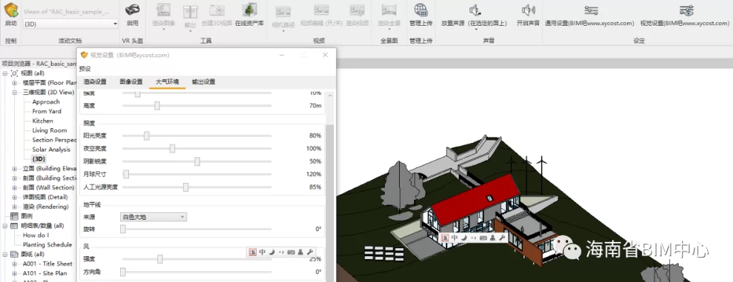Select the Section Perspective view
Screen dimensions: 733x282
[54, 140]
